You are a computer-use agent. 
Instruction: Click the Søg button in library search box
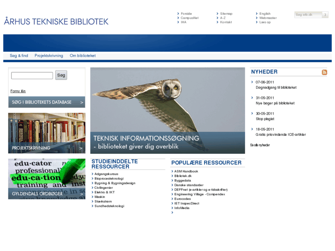click(x=61, y=75)
